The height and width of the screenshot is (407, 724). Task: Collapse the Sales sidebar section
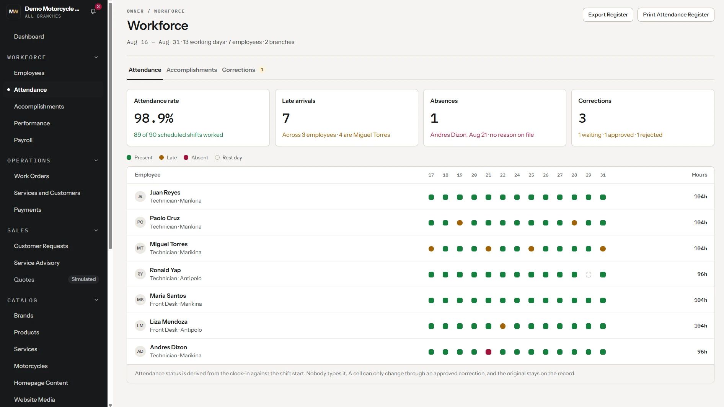point(96,230)
